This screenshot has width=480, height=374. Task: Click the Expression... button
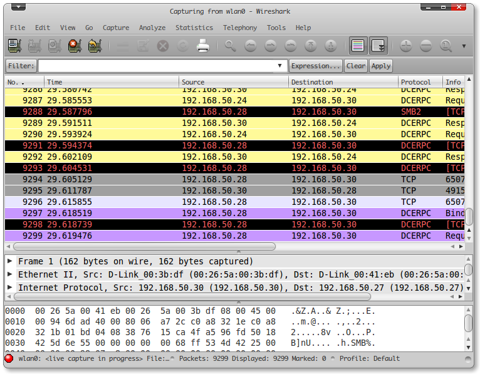coord(316,66)
